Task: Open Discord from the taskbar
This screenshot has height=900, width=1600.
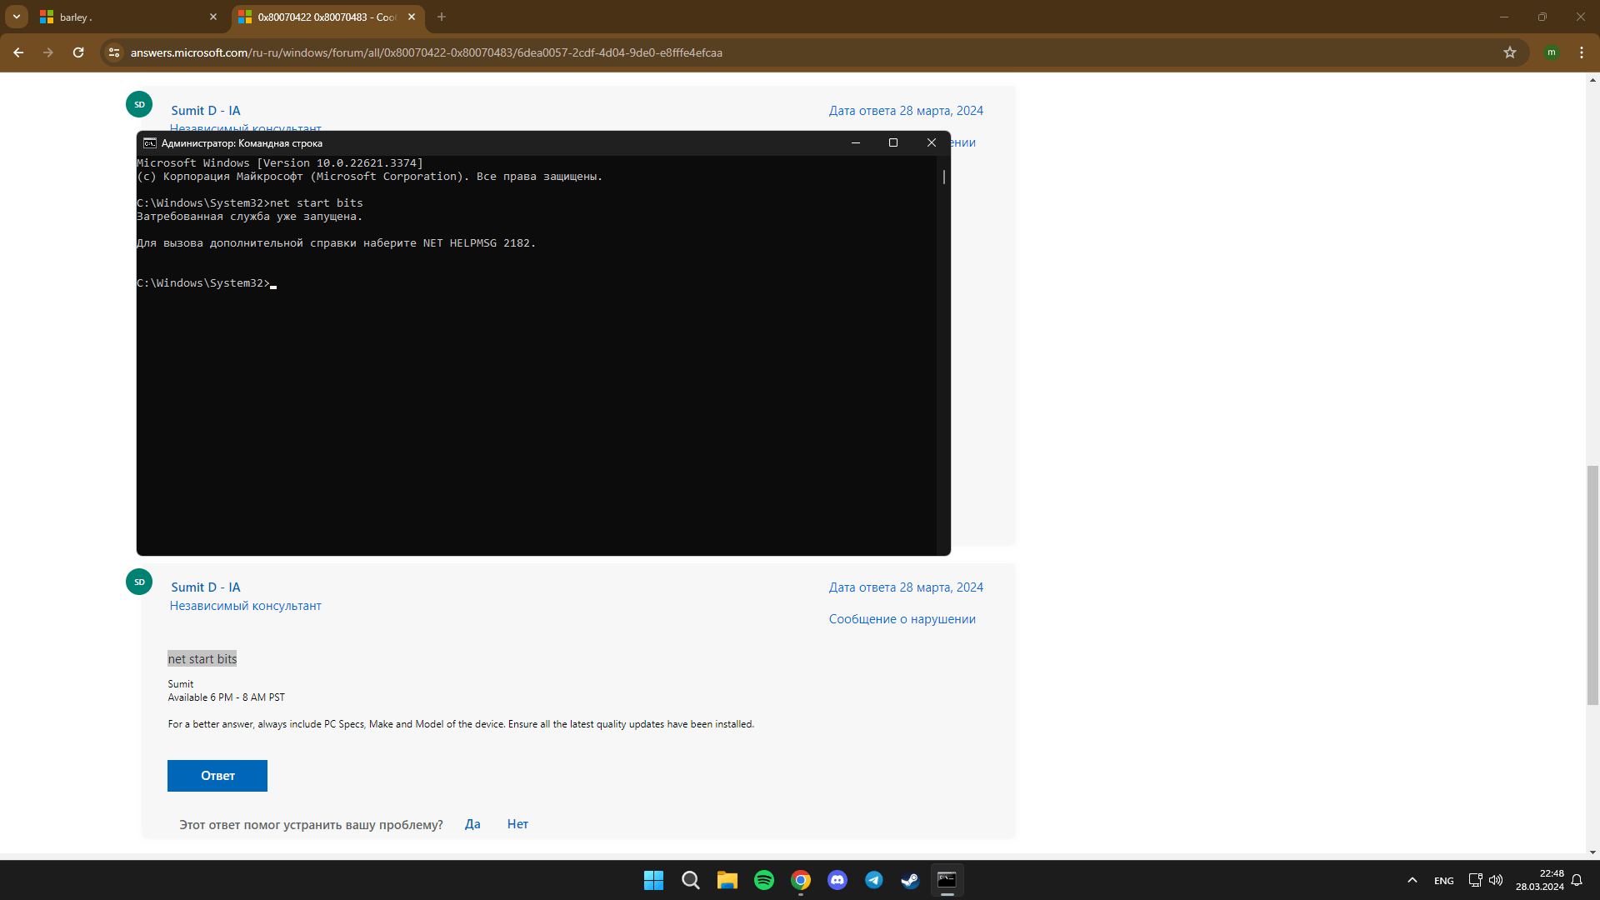Action: [837, 880]
